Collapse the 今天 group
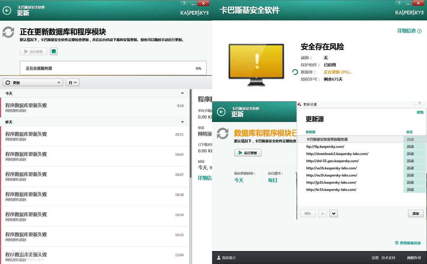 (x=182, y=93)
